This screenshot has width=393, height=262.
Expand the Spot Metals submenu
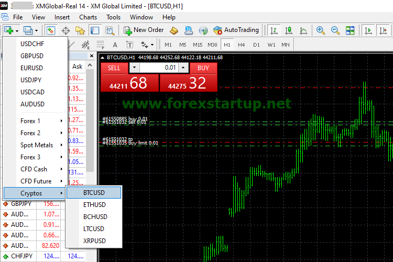click(35, 145)
